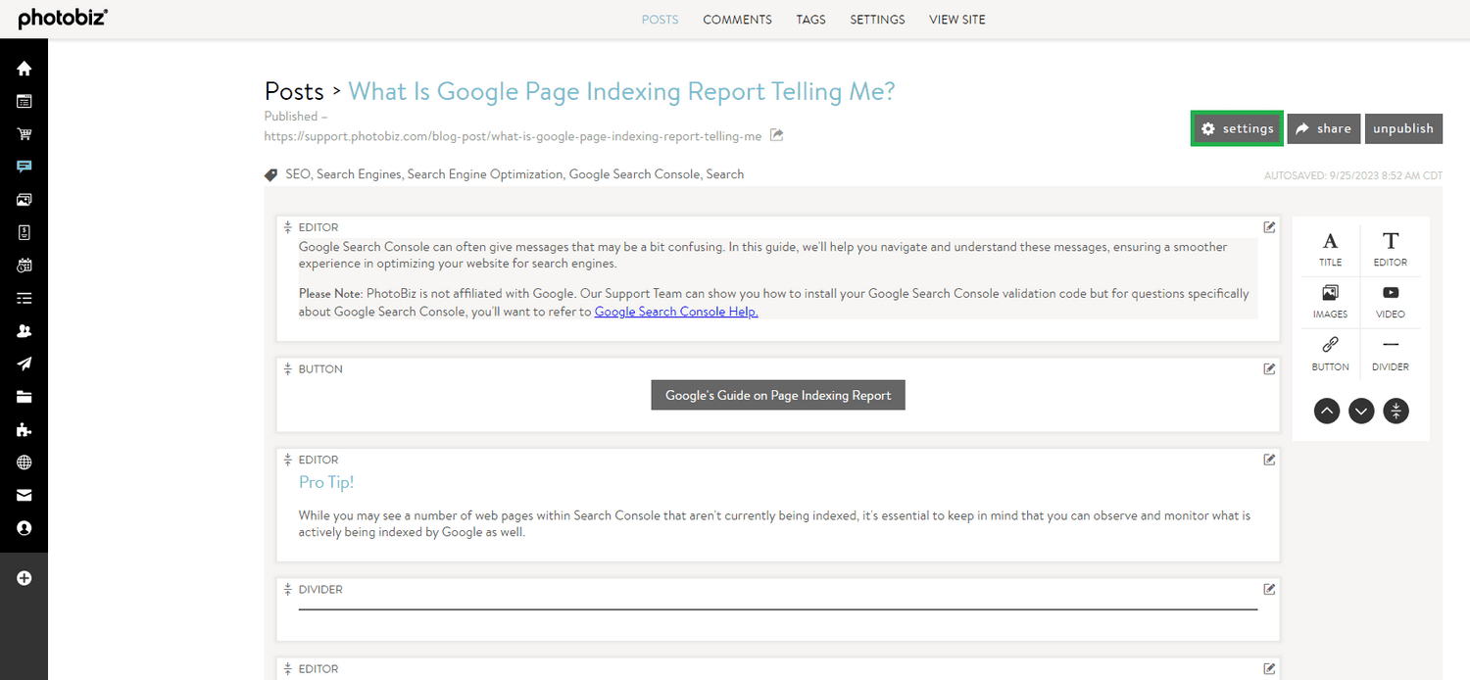Insert a Title block from the panel
1470x680 pixels.
pyautogui.click(x=1330, y=249)
